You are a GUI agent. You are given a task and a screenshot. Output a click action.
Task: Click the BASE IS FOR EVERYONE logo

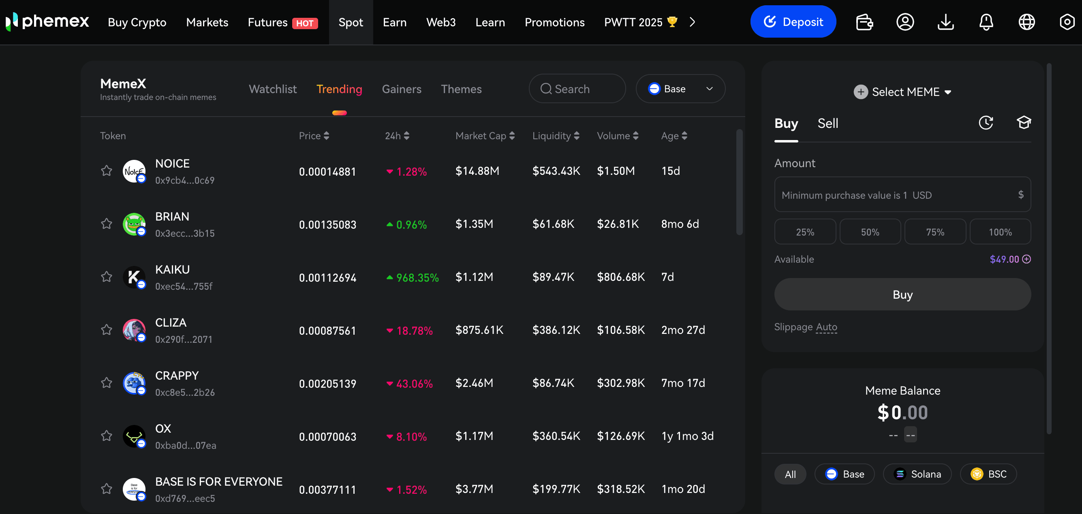[x=134, y=489]
